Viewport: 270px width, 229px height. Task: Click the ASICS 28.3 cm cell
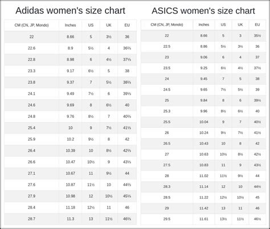(x=167, y=187)
